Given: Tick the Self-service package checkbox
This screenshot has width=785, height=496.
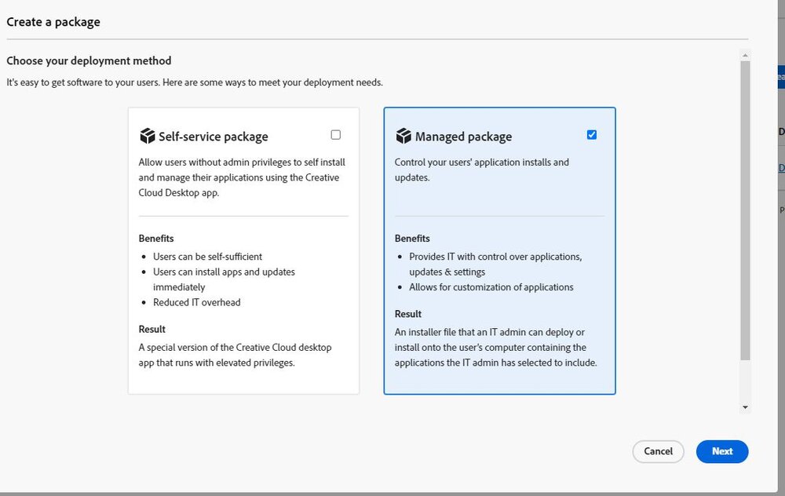Looking at the screenshot, I should [x=336, y=135].
